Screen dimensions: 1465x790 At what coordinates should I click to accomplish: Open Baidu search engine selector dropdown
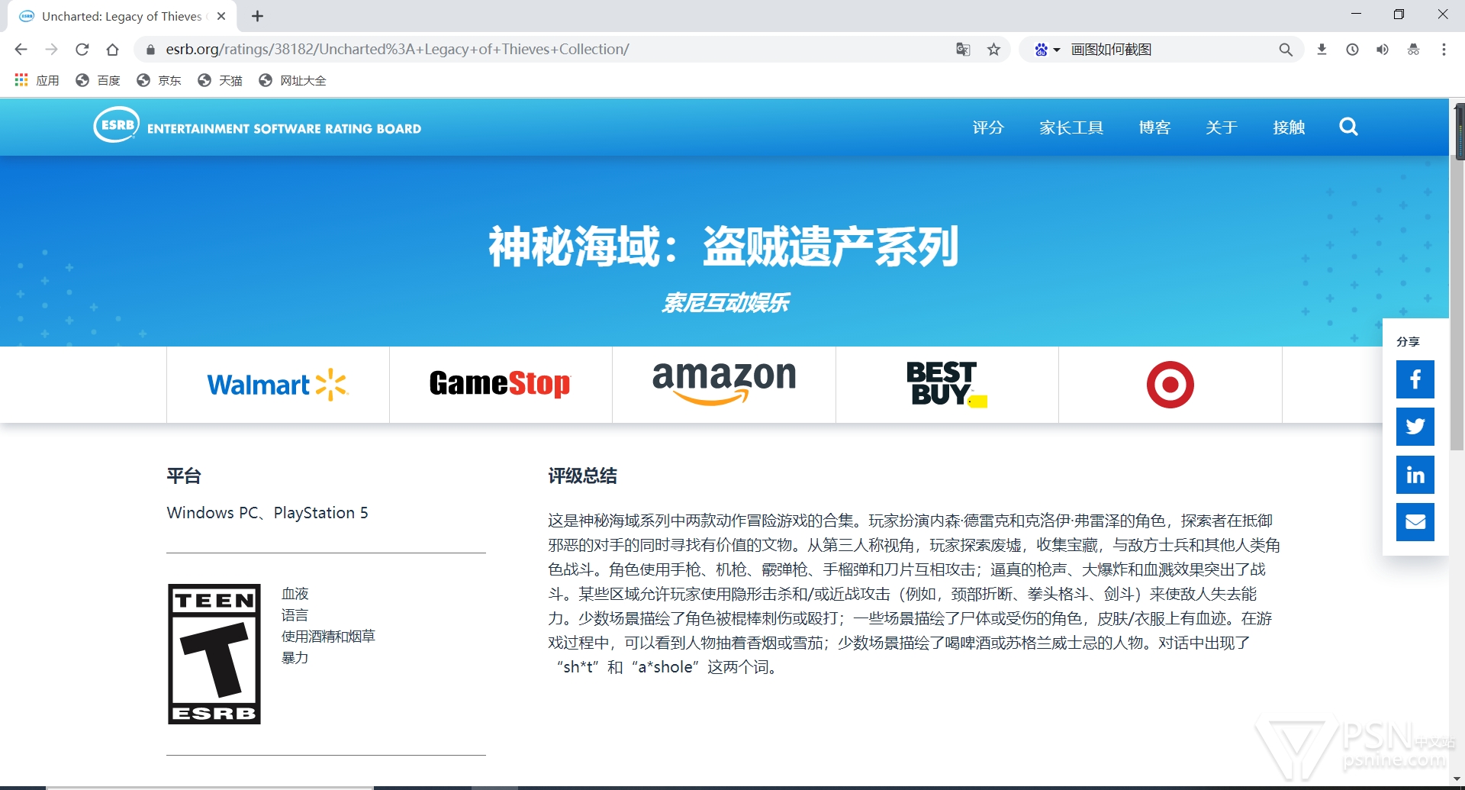click(1047, 50)
